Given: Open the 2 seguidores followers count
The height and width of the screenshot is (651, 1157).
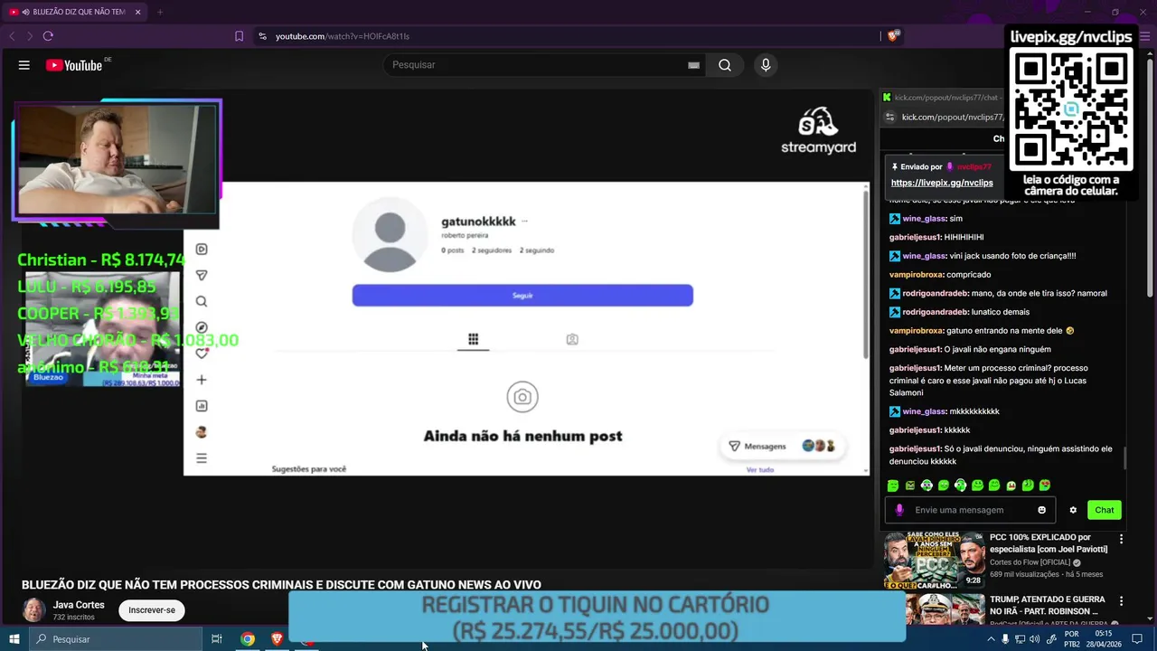Looking at the screenshot, I should (x=492, y=250).
